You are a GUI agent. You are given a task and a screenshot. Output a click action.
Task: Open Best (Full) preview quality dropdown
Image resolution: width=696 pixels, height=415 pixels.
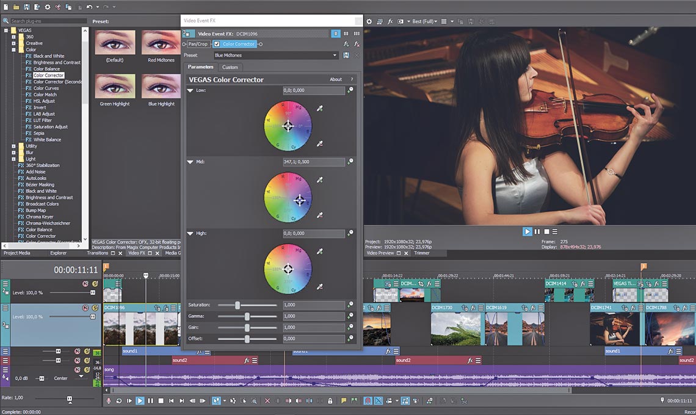(x=425, y=21)
